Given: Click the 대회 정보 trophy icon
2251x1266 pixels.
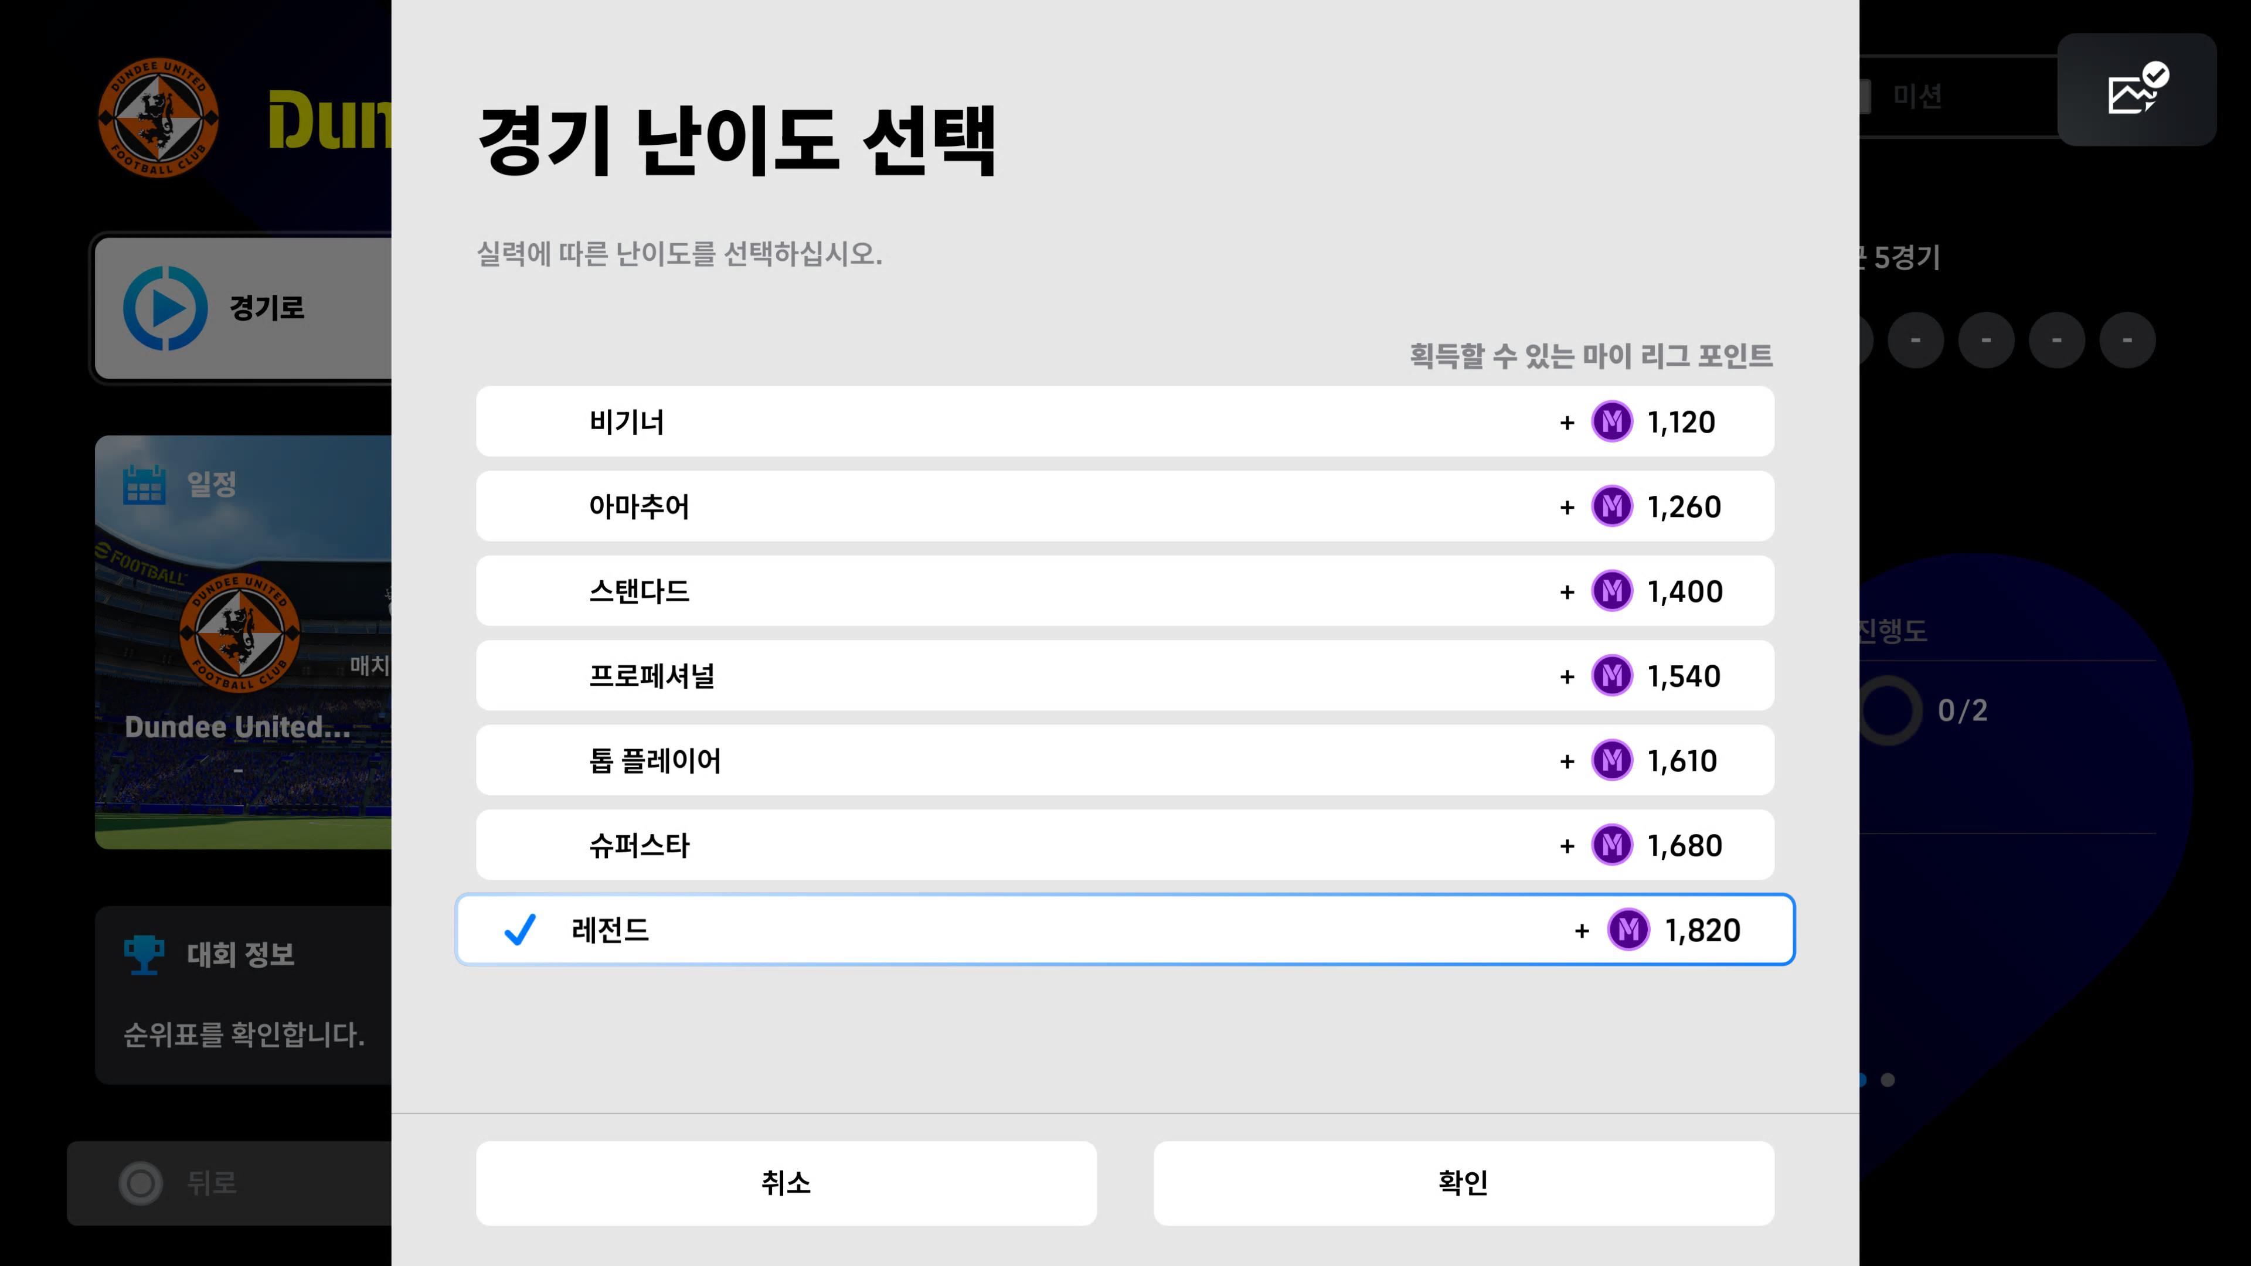Looking at the screenshot, I should pos(144,954).
